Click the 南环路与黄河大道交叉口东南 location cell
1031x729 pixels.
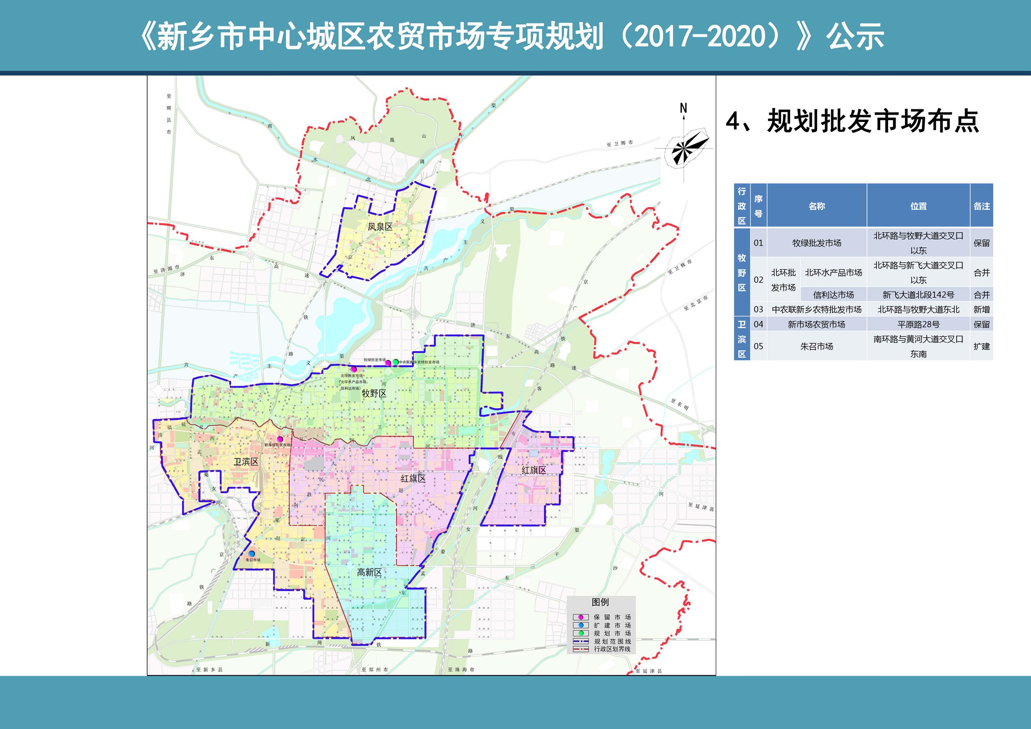[x=918, y=346]
